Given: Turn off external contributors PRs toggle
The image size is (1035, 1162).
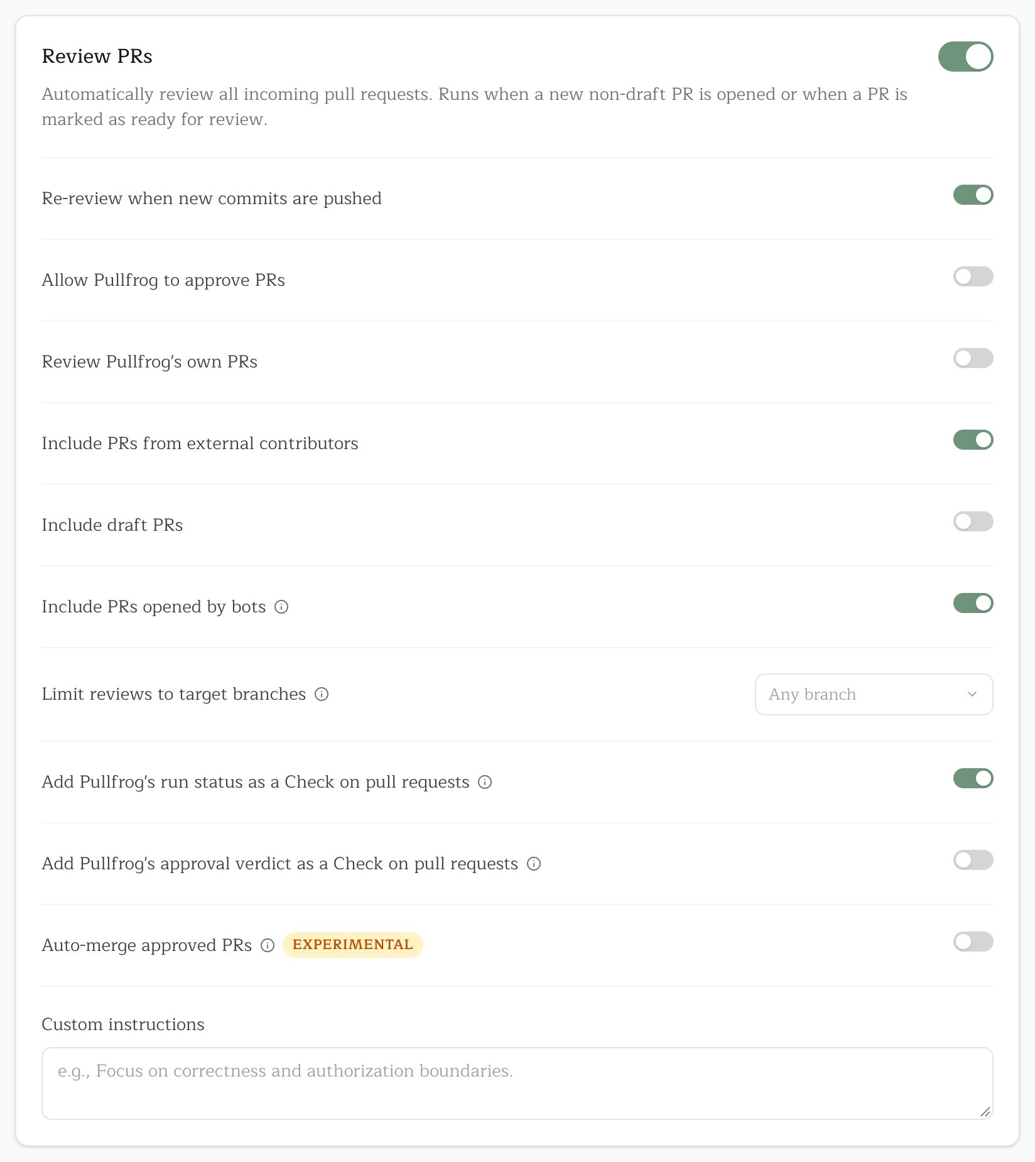Looking at the screenshot, I should [973, 440].
